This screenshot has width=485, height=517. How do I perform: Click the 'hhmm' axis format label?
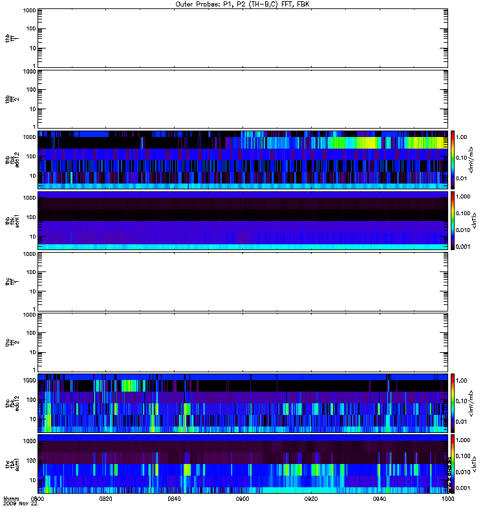point(11,499)
